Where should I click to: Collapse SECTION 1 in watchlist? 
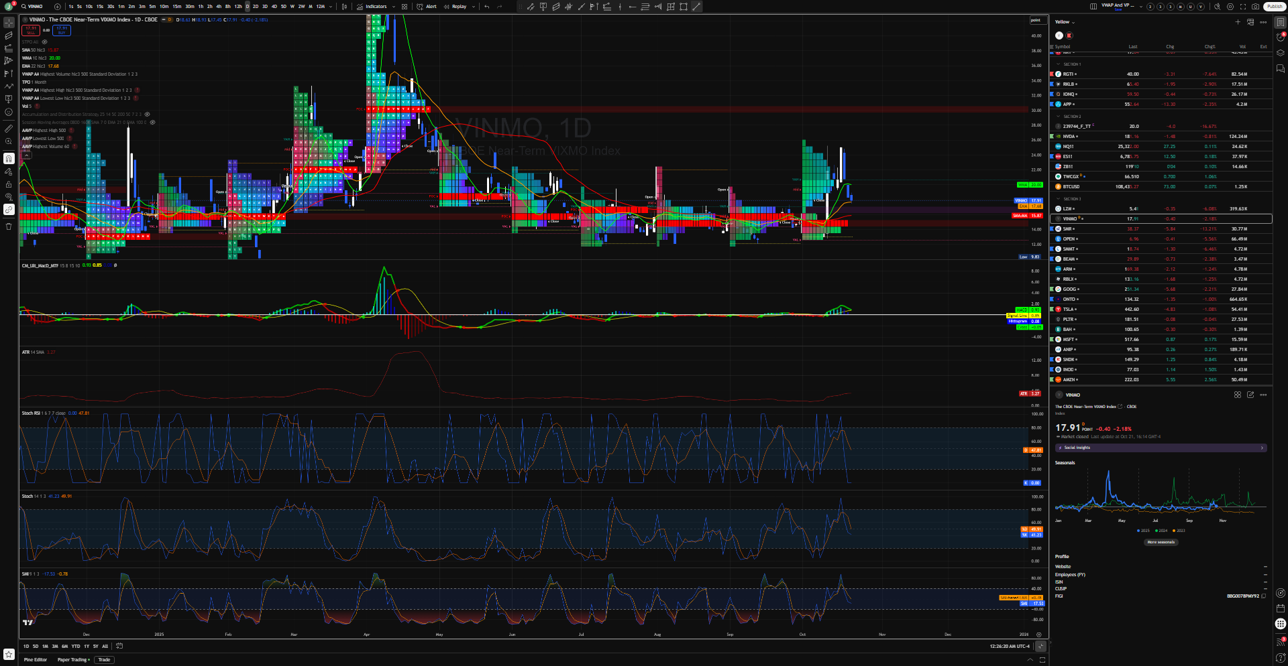(1059, 64)
